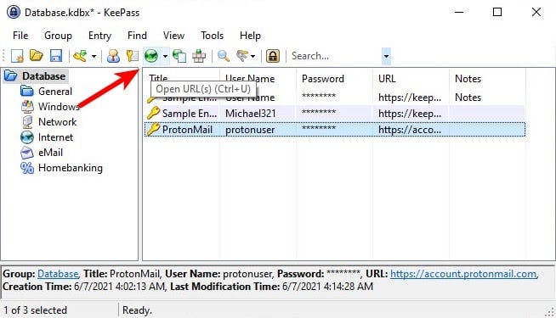Click the '1 of 3 selected' status text
556x318 pixels.
tap(35, 310)
